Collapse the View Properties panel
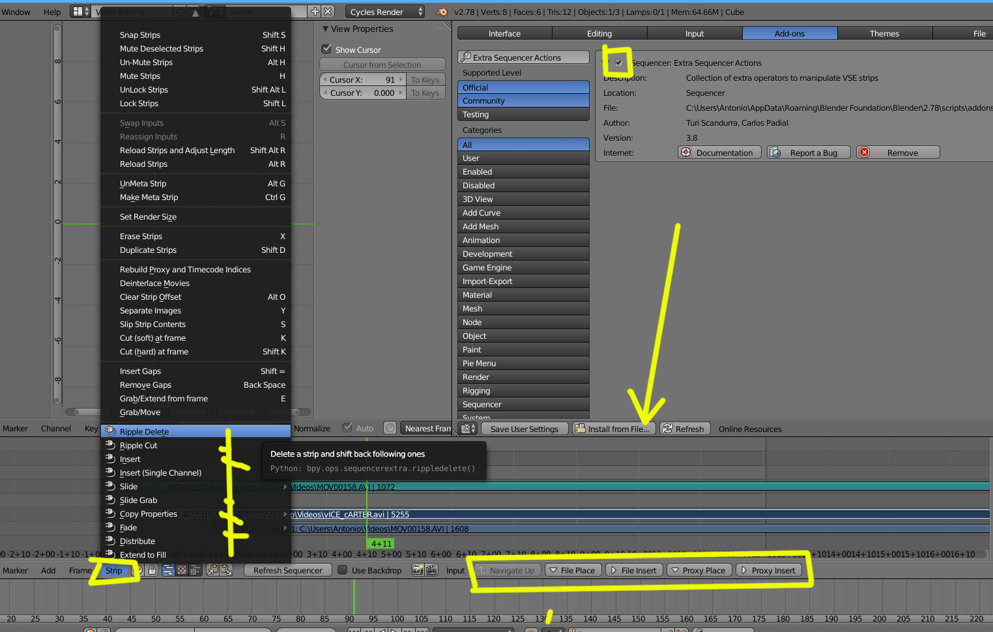 (326, 29)
